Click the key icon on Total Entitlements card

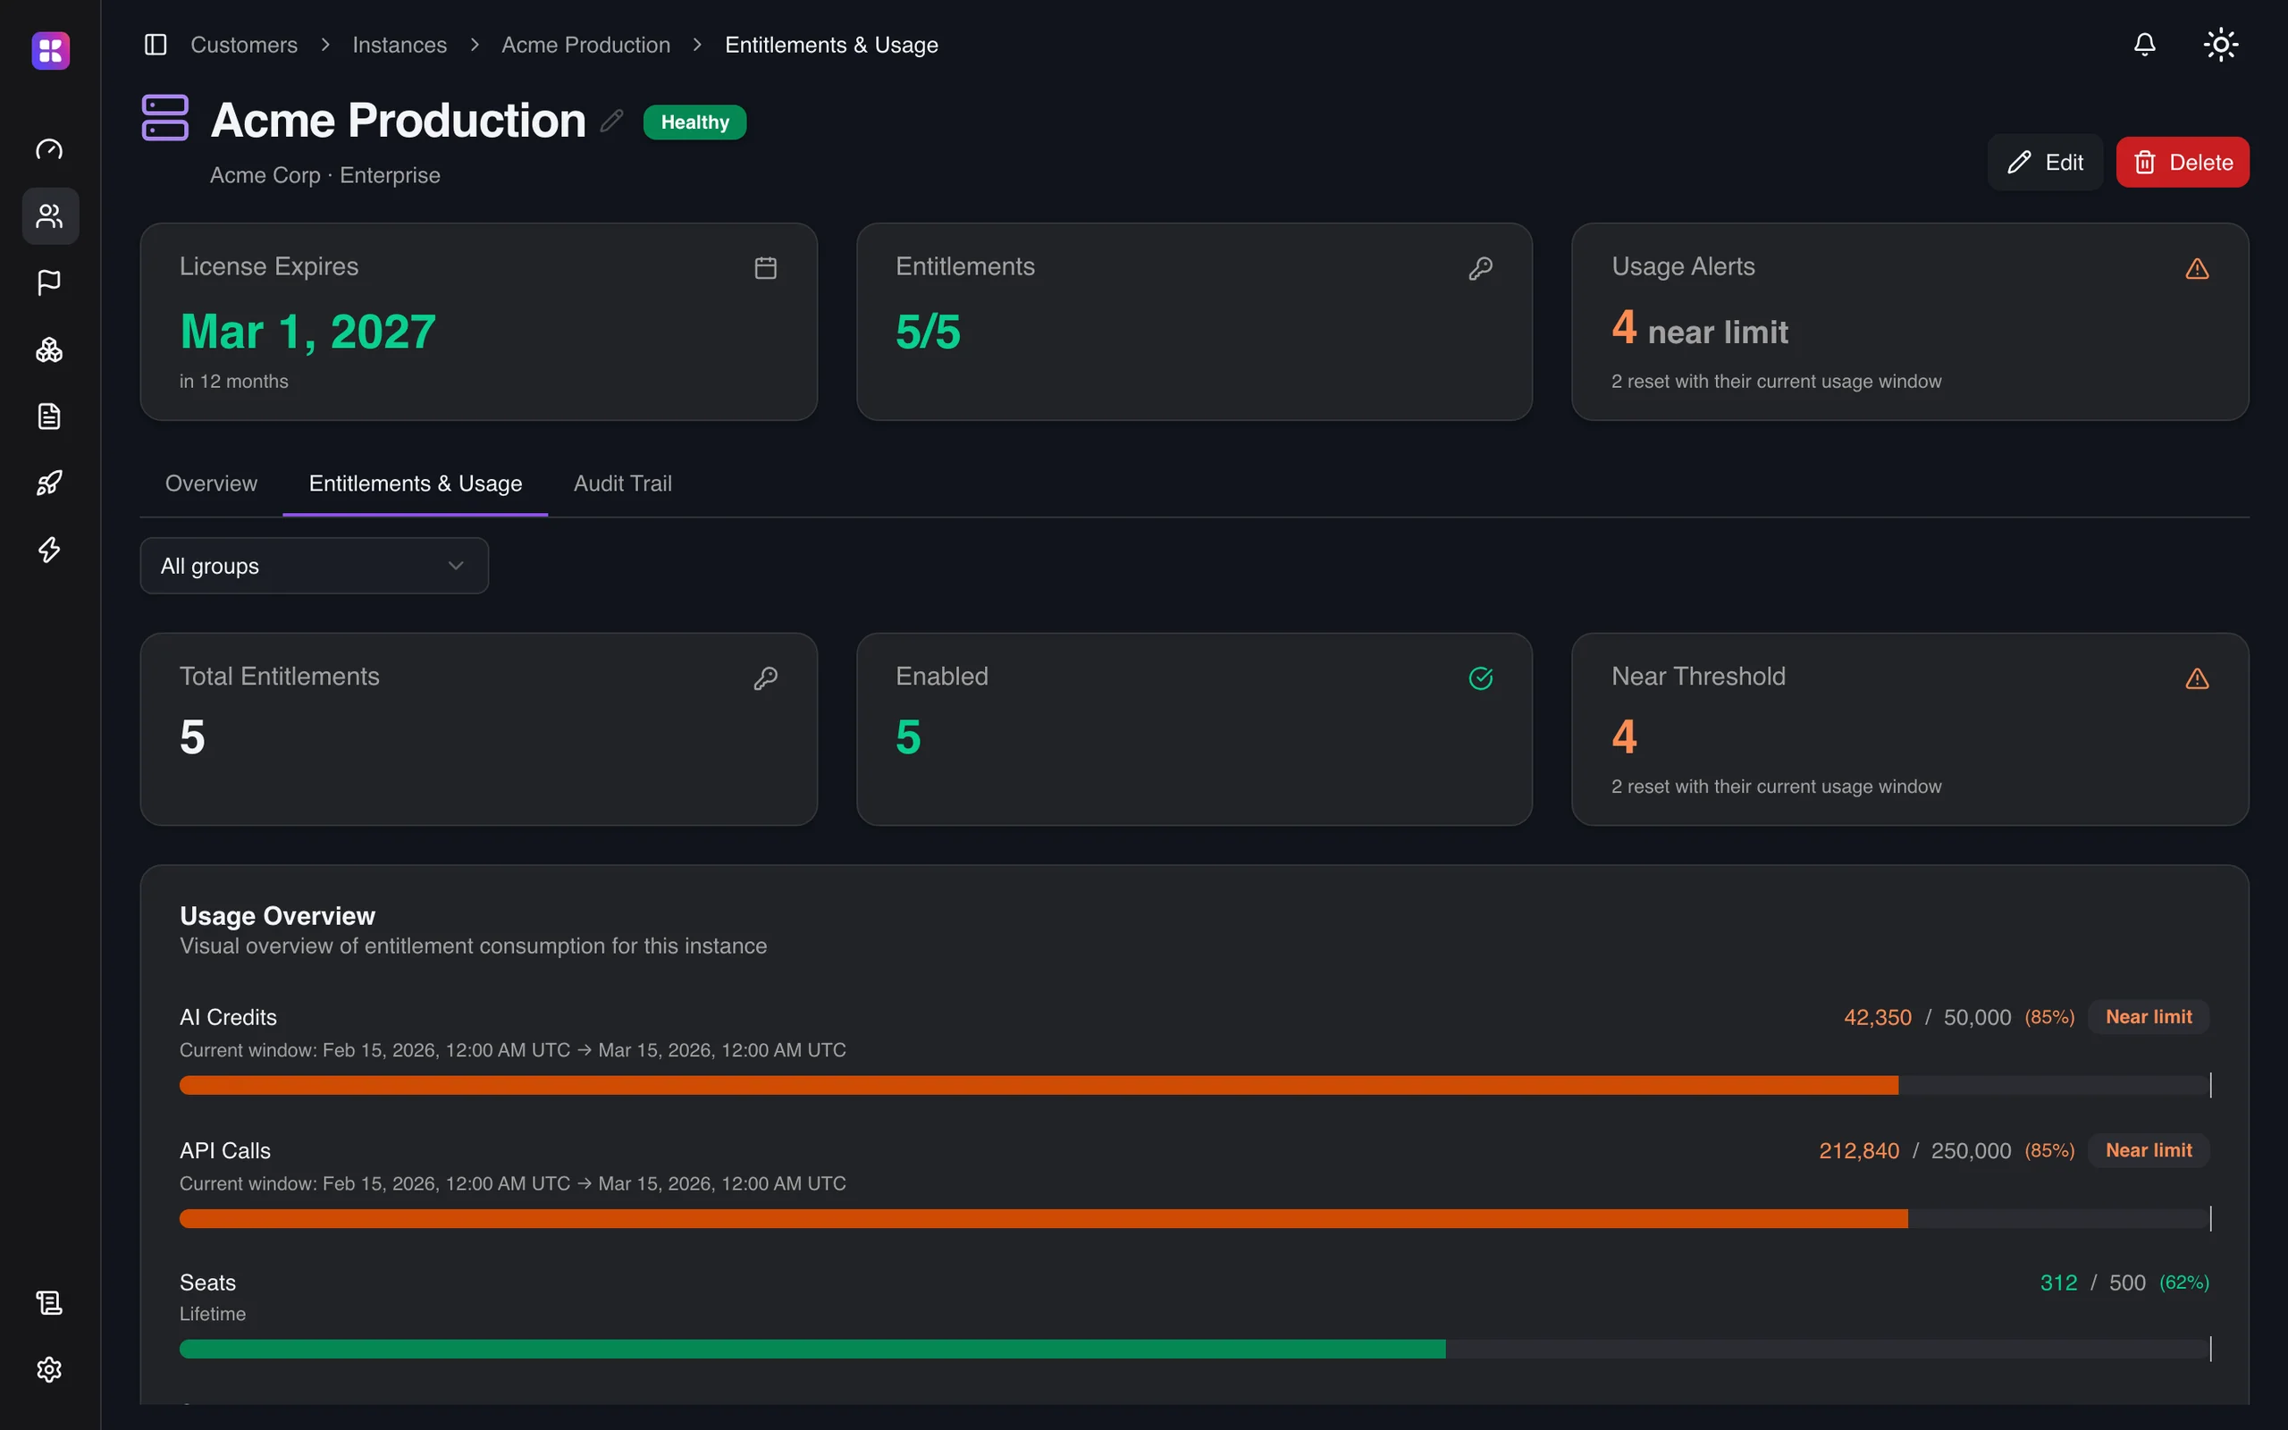pyautogui.click(x=766, y=678)
